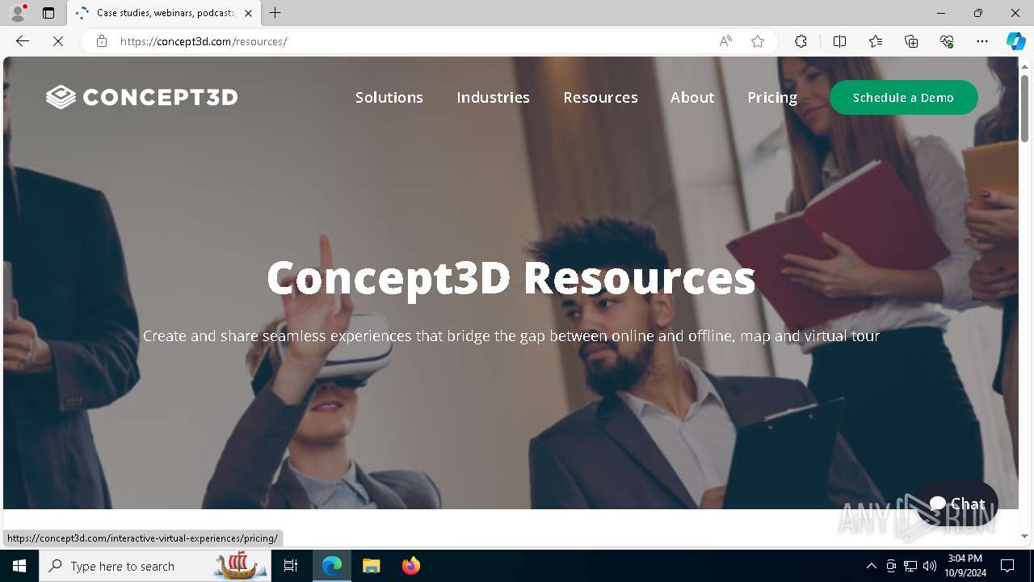Open the About menu
1034x582 pixels.
point(692,97)
